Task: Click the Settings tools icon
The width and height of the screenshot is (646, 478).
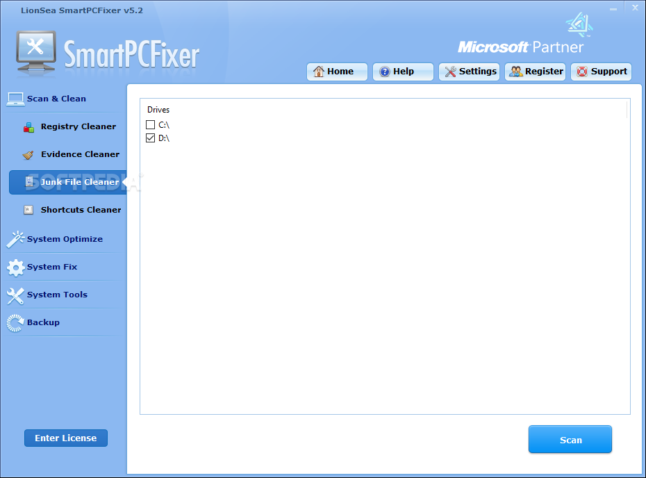Action: point(450,72)
